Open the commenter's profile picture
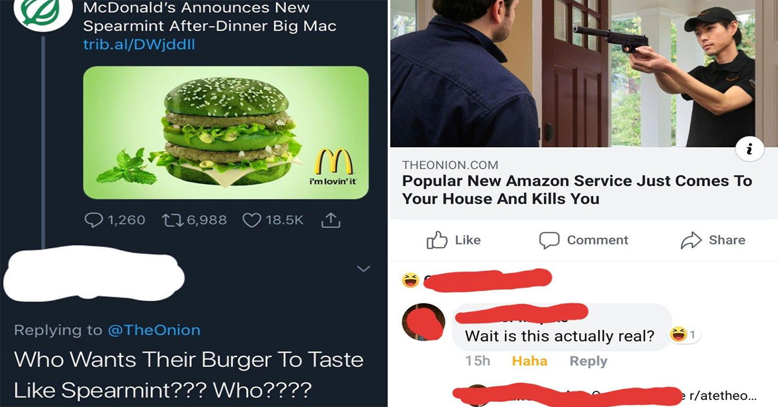 [x=423, y=323]
